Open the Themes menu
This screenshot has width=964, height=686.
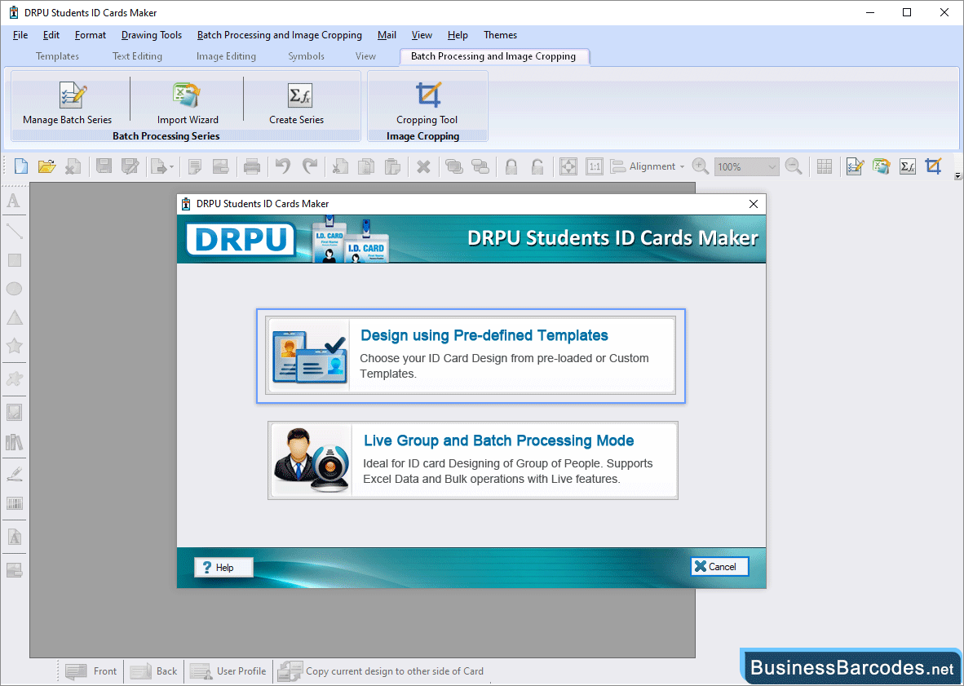[500, 35]
